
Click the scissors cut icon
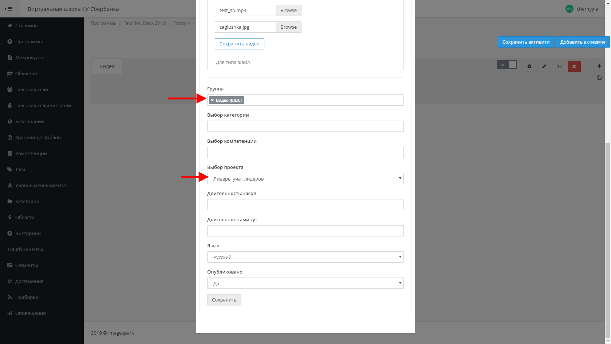[x=559, y=66]
